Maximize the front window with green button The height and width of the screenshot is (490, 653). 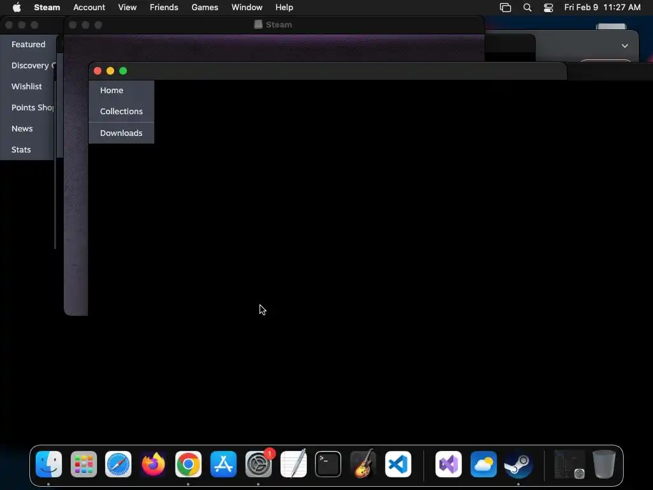[123, 71]
